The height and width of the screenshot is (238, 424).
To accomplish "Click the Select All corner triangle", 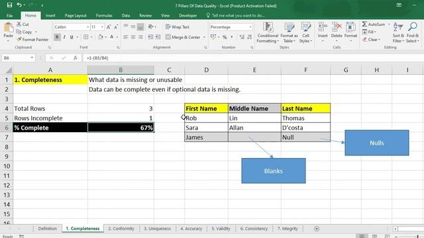I will pyautogui.click(x=9, y=70).
